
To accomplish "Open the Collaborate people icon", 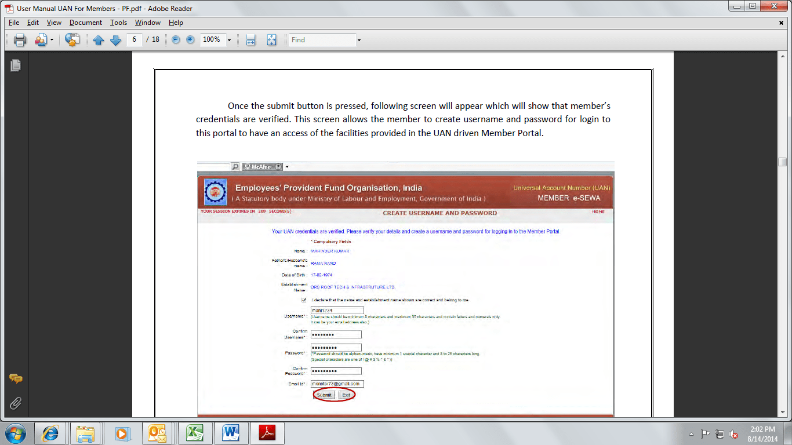I will click(x=41, y=40).
